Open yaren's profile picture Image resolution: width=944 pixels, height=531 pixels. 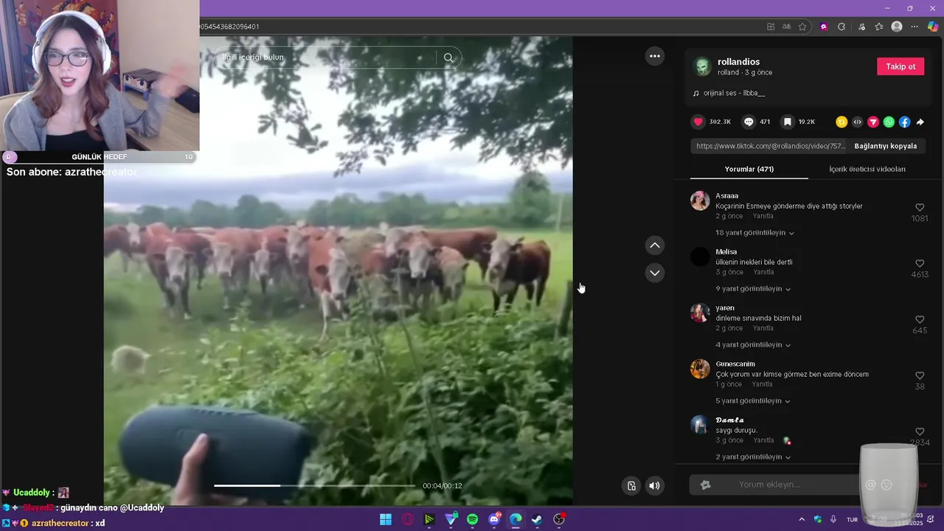tap(700, 313)
